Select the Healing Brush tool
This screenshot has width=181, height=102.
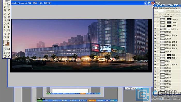(x=5, y=14)
